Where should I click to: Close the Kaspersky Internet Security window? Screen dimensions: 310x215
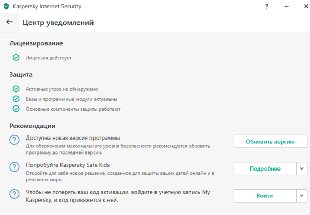300,6
